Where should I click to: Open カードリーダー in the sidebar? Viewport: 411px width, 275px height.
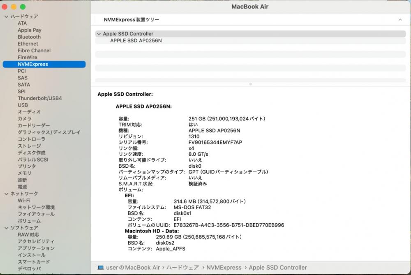pos(34,125)
